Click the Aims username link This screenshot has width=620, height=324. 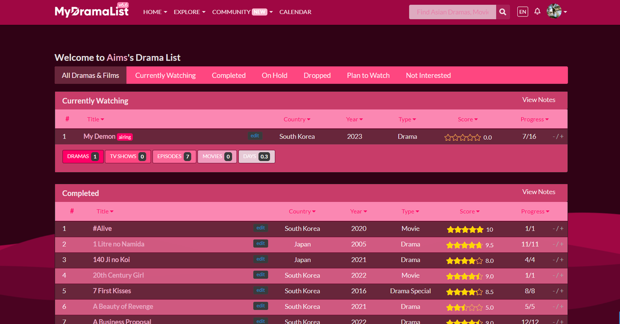click(x=117, y=58)
